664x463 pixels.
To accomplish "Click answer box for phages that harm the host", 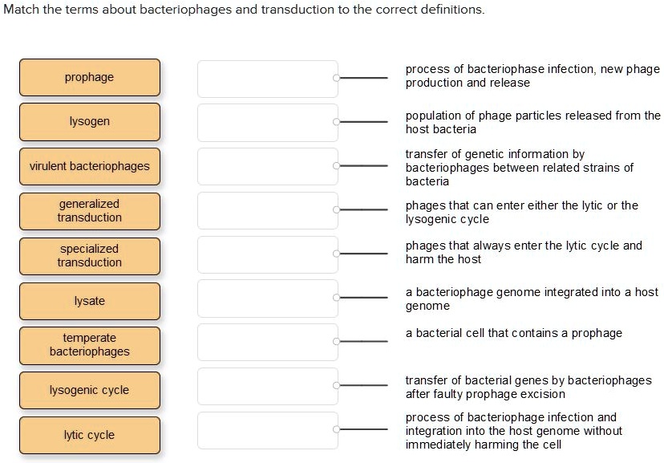I will click(267, 256).
